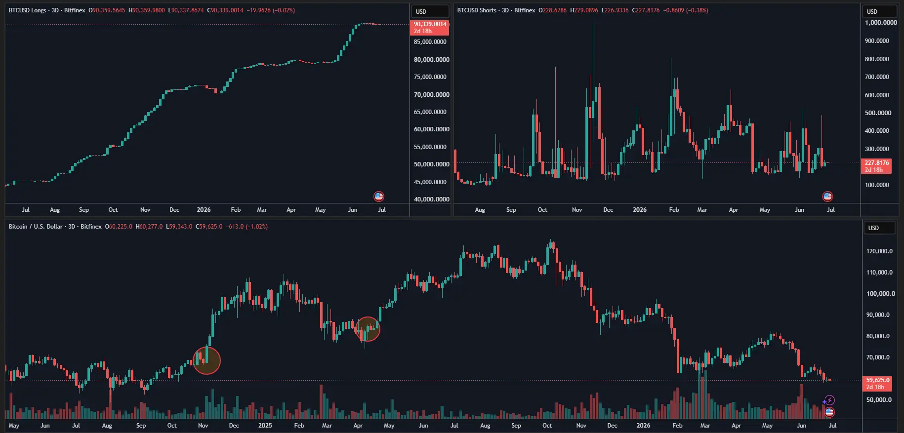Click the L90,337.8674 low value
904x433 pixels.
186,10
